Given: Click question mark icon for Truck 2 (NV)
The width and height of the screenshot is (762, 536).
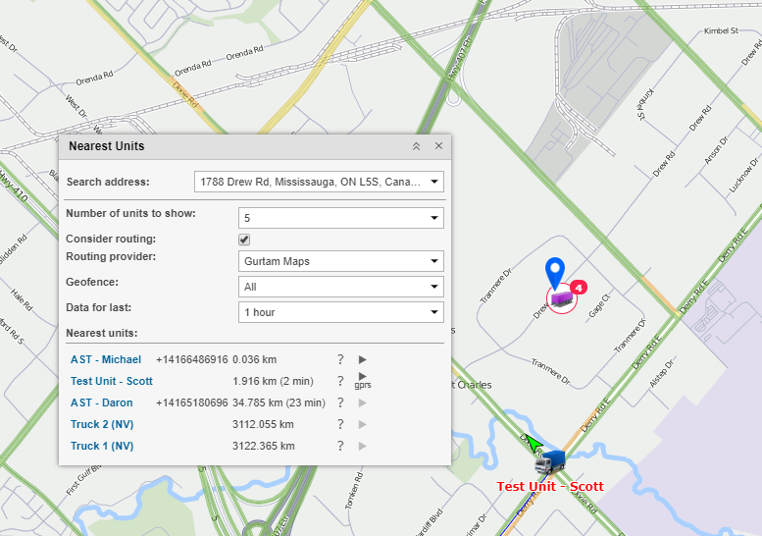Looking at the screenshot, I should tap(340, 424).
